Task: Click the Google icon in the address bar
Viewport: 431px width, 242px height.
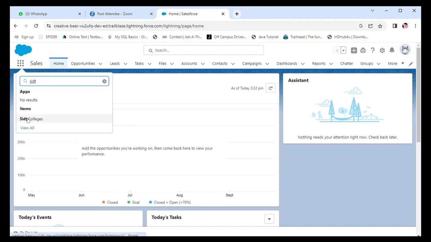Action: coord(361,26)
